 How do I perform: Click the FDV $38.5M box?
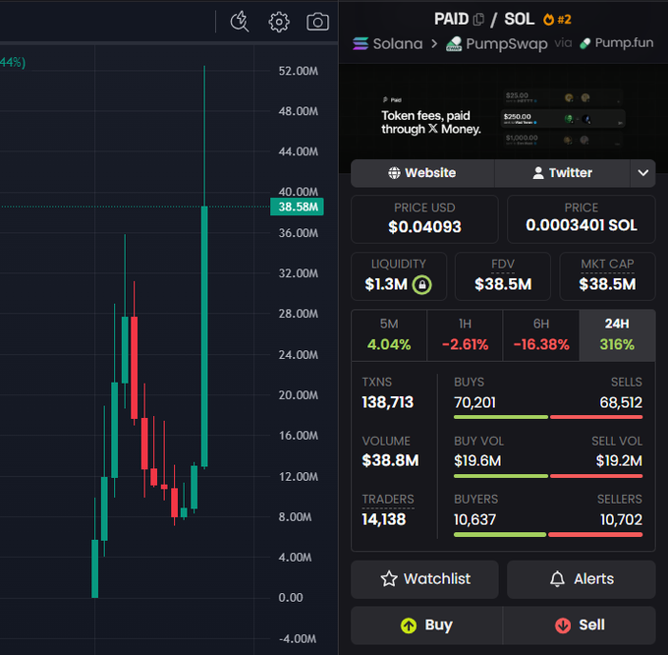coord(503,276)
